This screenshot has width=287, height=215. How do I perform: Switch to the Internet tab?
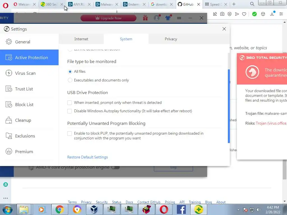coord(81,39)
